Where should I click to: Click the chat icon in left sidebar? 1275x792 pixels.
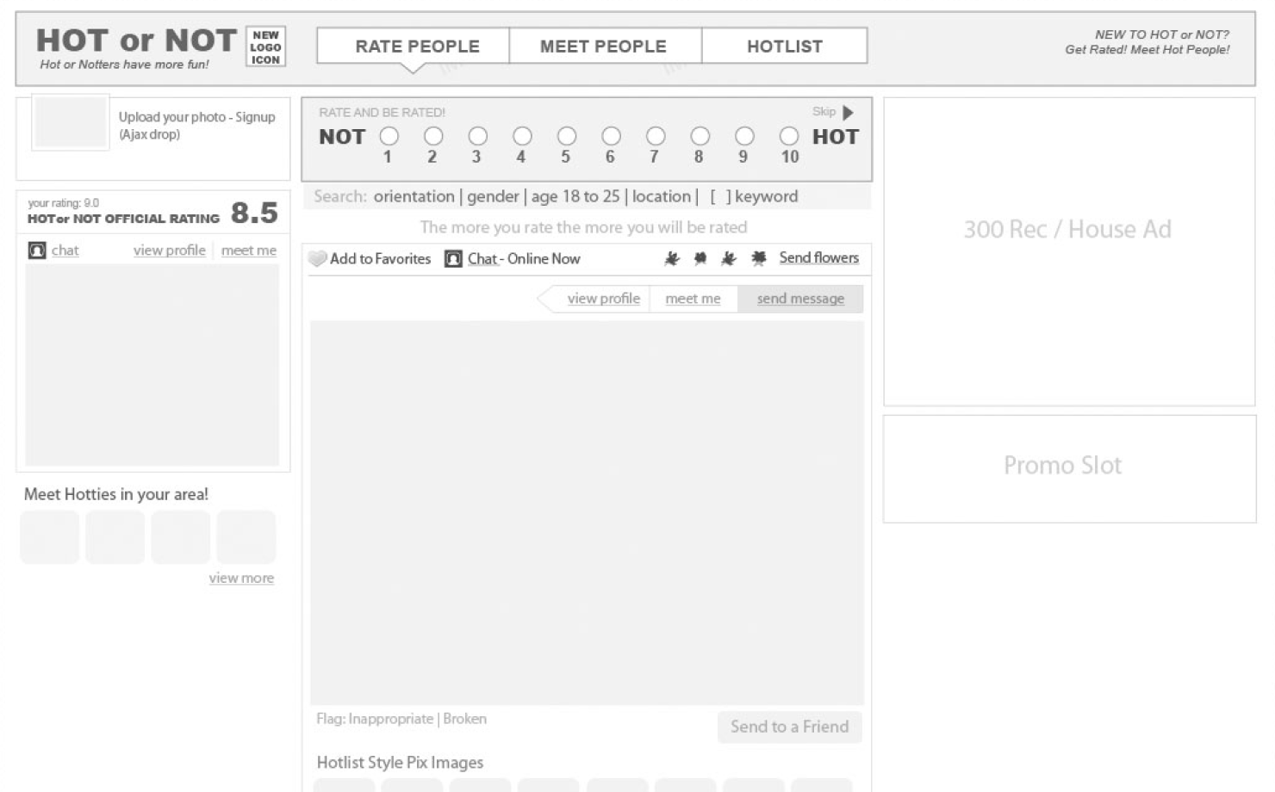pyautogui.click(x=37, y=251)
